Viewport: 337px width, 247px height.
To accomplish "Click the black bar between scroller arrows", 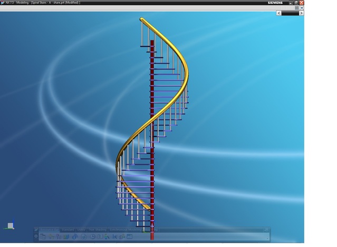I will (x=290, y=13).
